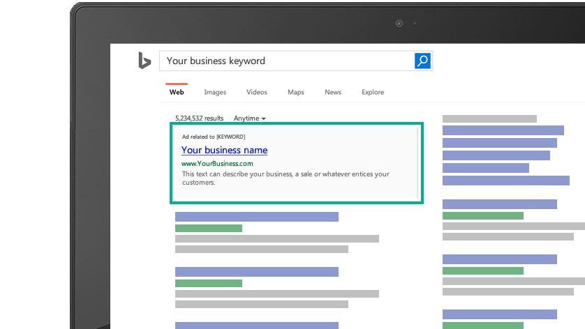This screenshot has height=329, width=585.
Task: Click first green bar in the right sidebar
Action: [x=482, y=216]
